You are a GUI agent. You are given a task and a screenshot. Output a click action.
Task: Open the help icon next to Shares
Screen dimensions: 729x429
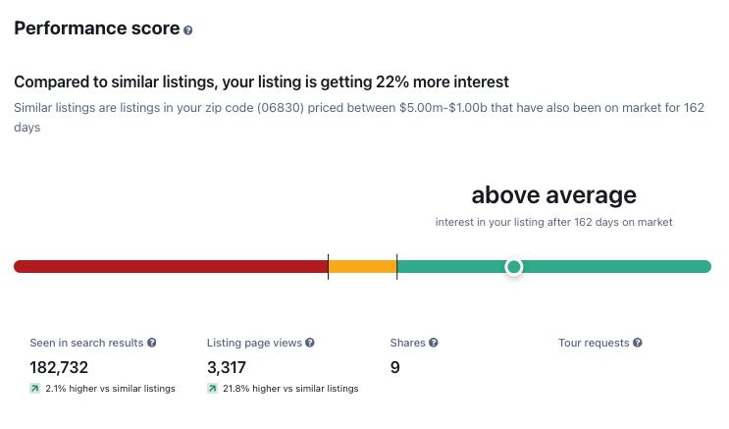[x=434, y=343]
